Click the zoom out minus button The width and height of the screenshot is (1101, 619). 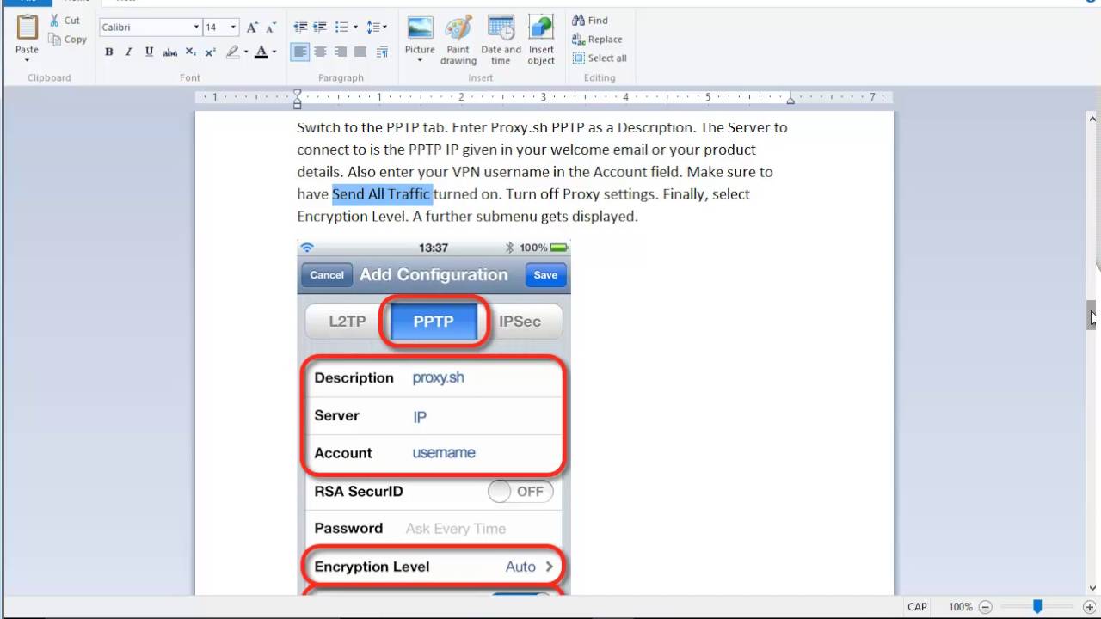click(986, 607)
